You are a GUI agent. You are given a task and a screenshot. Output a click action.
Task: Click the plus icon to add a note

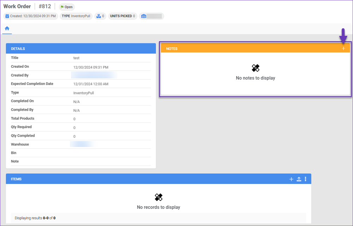coord(343,48)
